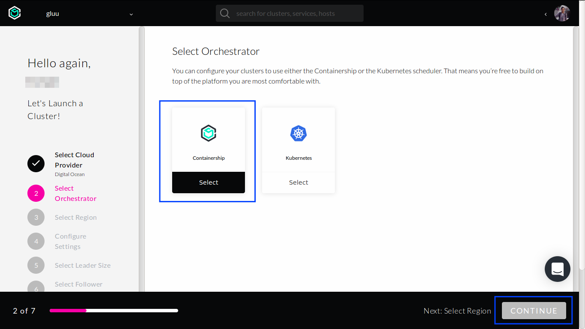Click the user profile avatar
This screenshot has width=585, height=329.
(x=562, y=13)
